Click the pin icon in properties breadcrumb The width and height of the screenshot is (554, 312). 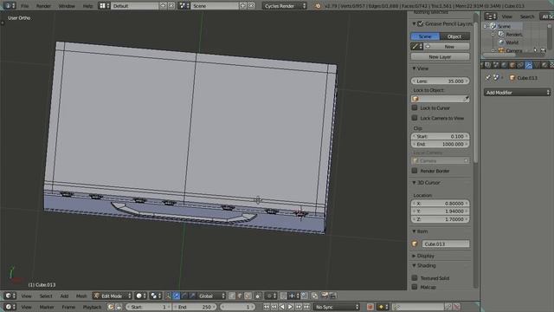[488, 77]
